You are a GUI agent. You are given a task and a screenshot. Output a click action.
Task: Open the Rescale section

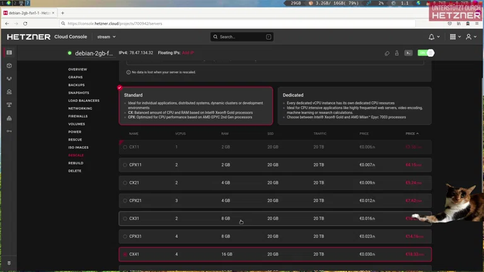click(x=76, y=155)
